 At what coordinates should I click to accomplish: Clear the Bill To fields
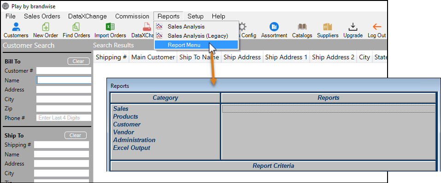78,61
